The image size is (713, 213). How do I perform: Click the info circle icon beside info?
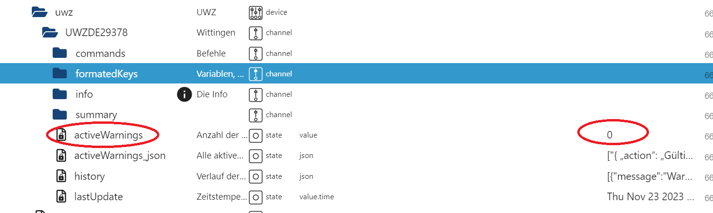[x=184, y=94]
